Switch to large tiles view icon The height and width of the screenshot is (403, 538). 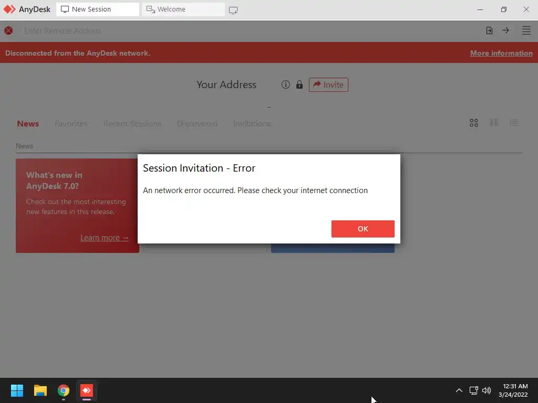click(474, 123)
